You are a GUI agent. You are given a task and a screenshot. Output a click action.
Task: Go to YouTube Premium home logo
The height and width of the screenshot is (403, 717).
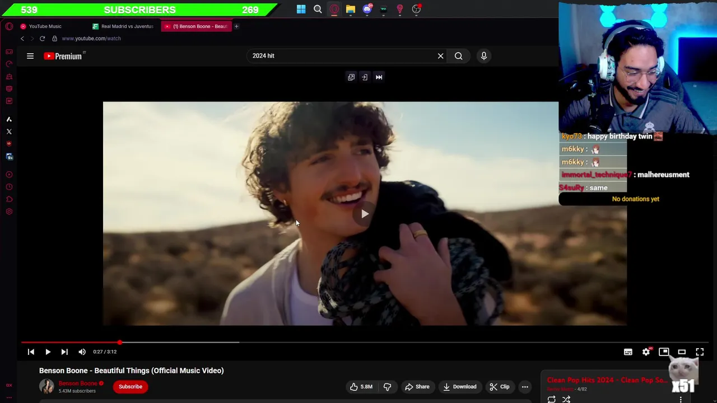tap(64, 56)
